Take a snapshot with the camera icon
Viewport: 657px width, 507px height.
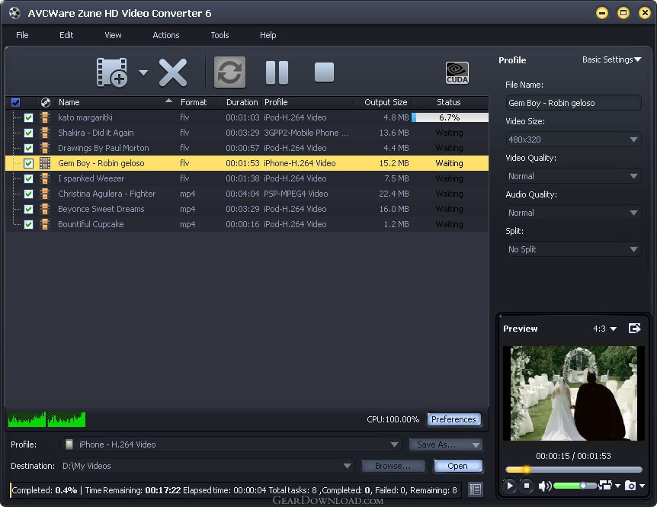point(630,486)
